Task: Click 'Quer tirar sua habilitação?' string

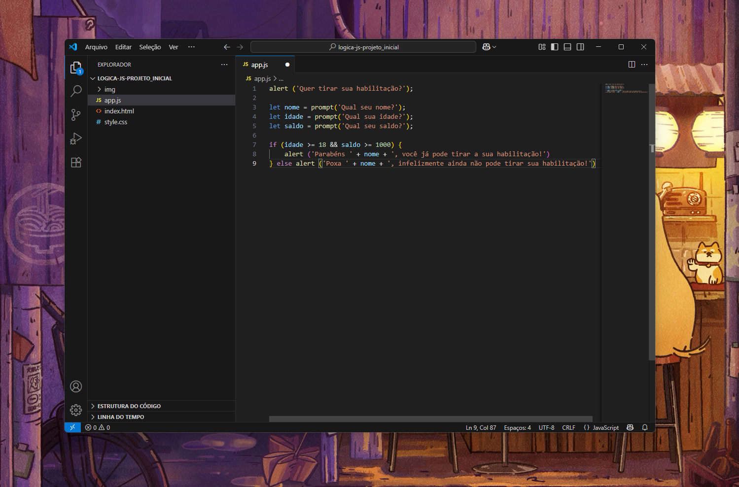Action: [x=351, y=88]
